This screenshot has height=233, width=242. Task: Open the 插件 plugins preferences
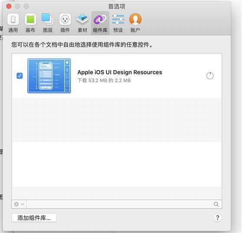(x=65, y=23)
